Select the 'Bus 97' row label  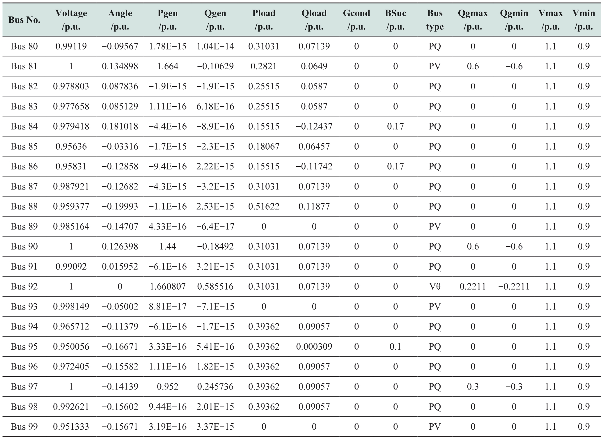pos(24,387)
